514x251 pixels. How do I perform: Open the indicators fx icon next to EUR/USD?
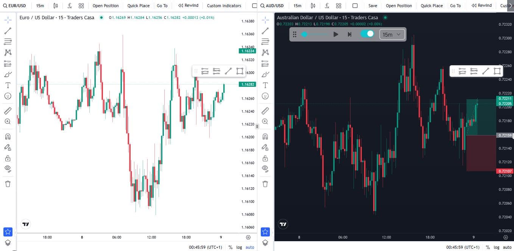point(69,6)
